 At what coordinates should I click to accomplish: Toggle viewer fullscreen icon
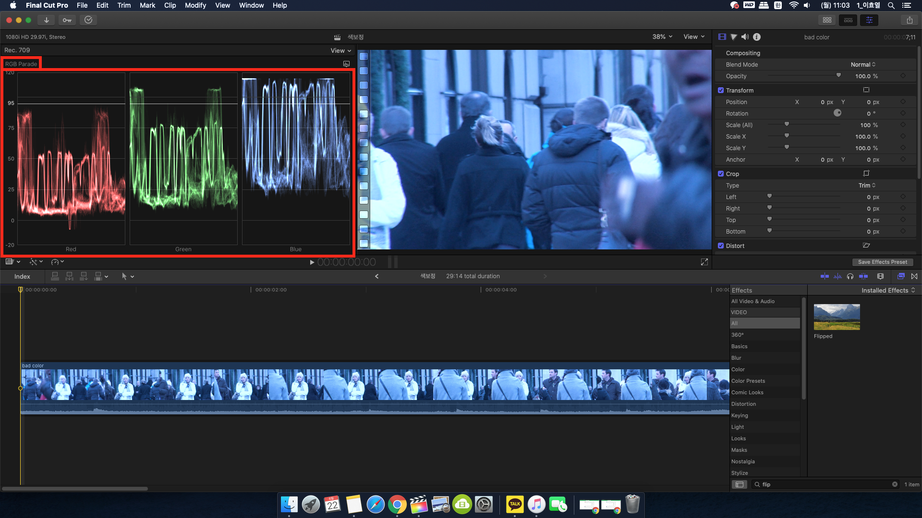coord(704,262)
